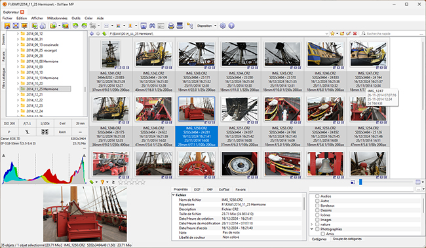Switch to Groupe de catégories tab
426x248 pixels.
[x=347, y=239]
